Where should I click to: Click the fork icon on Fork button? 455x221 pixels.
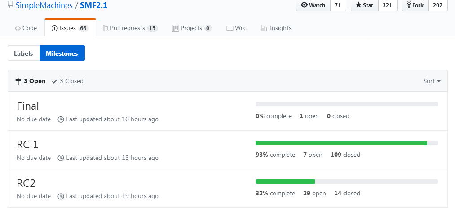pos(409,5)
